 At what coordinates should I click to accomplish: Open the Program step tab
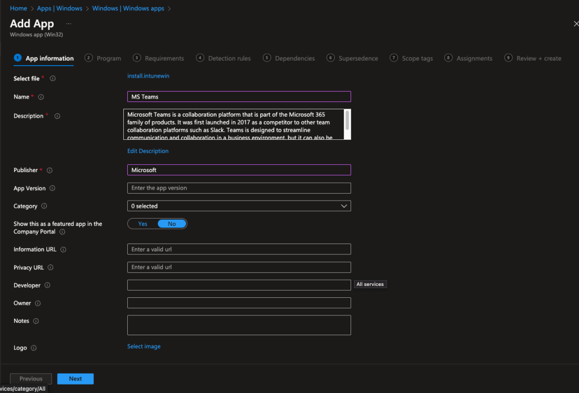108,58
